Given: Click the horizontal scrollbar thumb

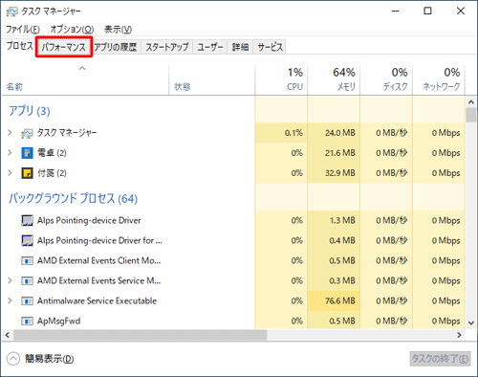Looking at the screenshot, I should pos(140,335).
